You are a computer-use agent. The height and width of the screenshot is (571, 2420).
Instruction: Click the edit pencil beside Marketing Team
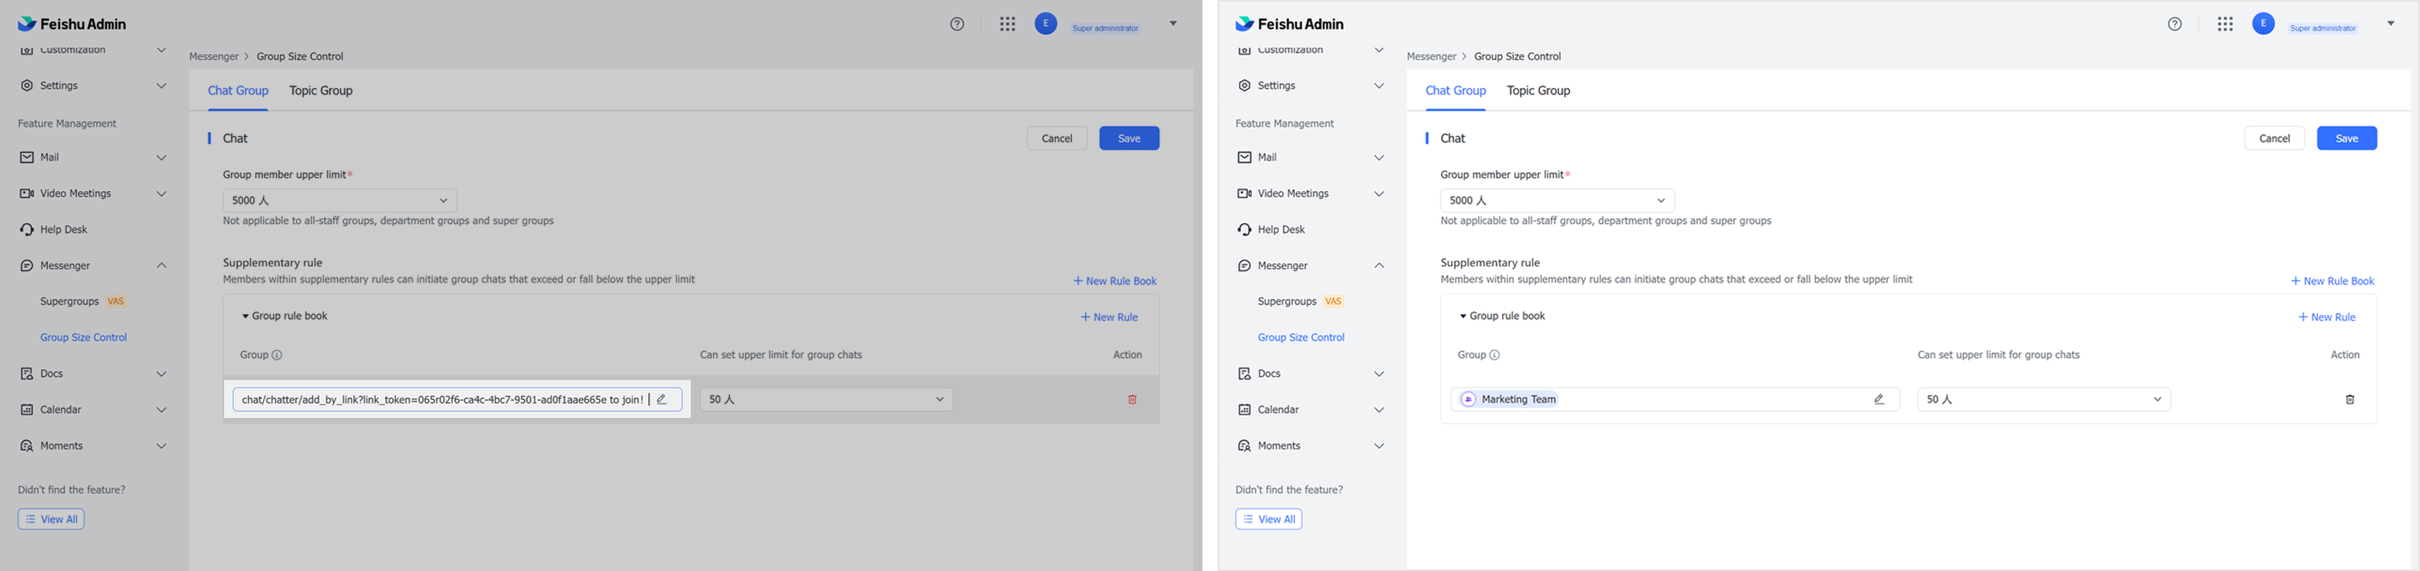[x=1879, y=400]
